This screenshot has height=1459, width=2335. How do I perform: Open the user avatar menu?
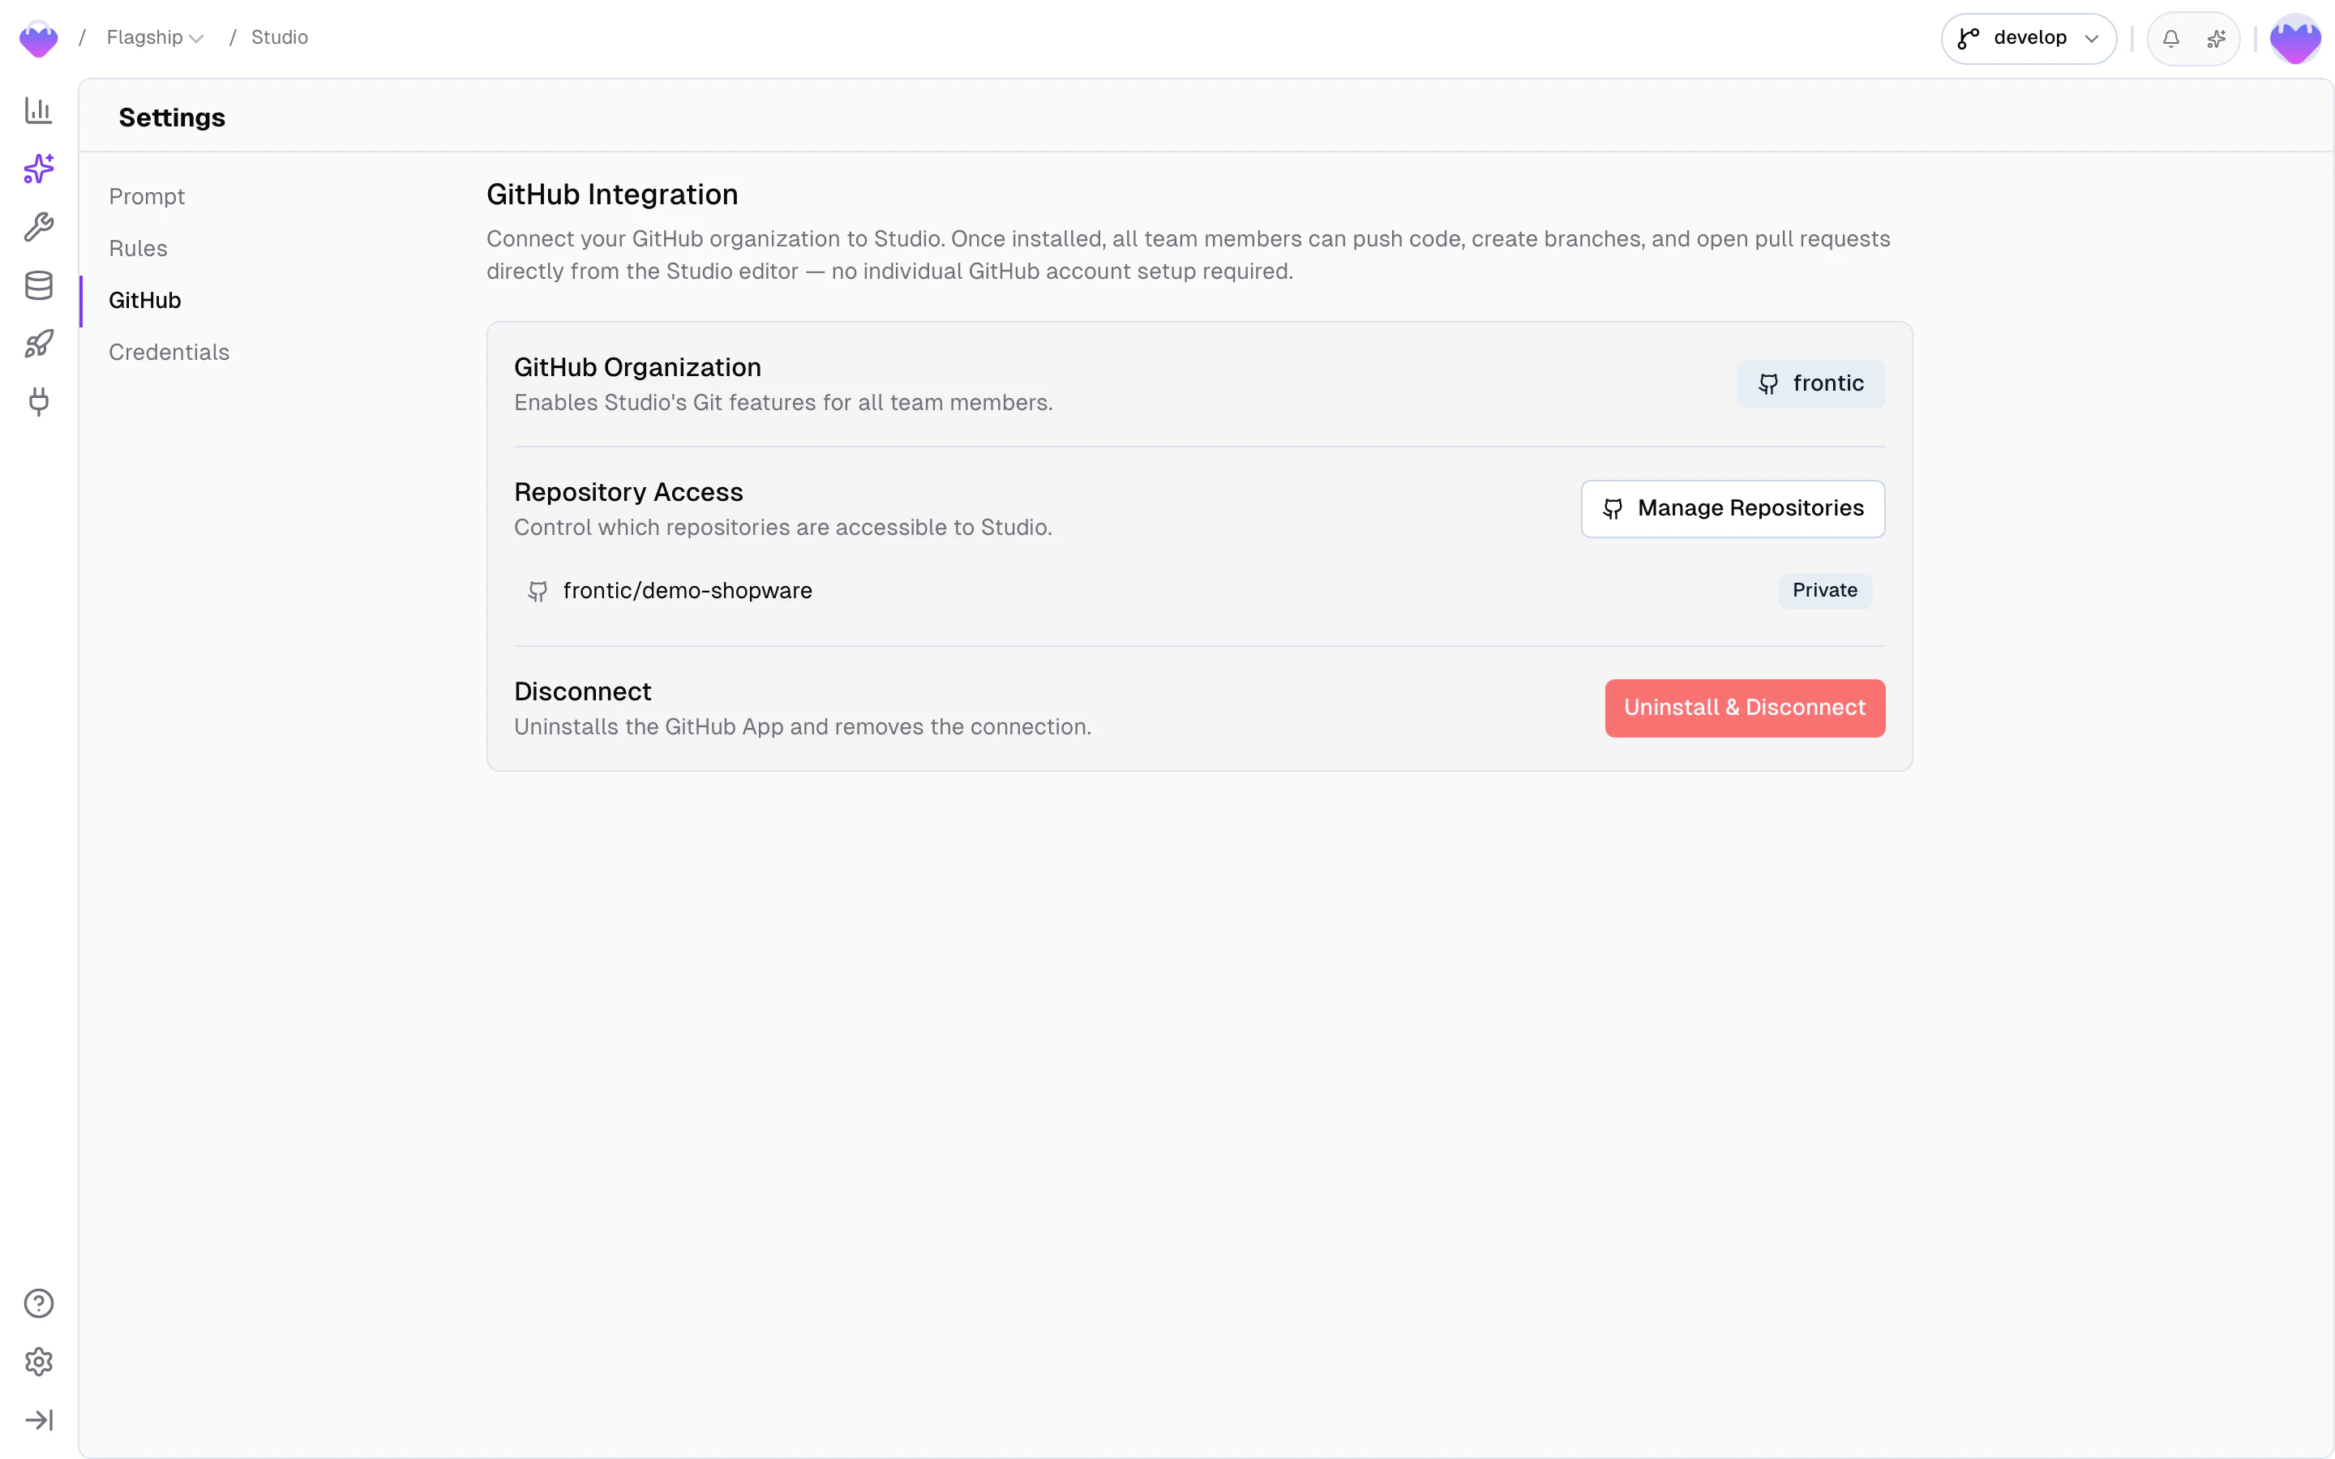click(2295, 39)
